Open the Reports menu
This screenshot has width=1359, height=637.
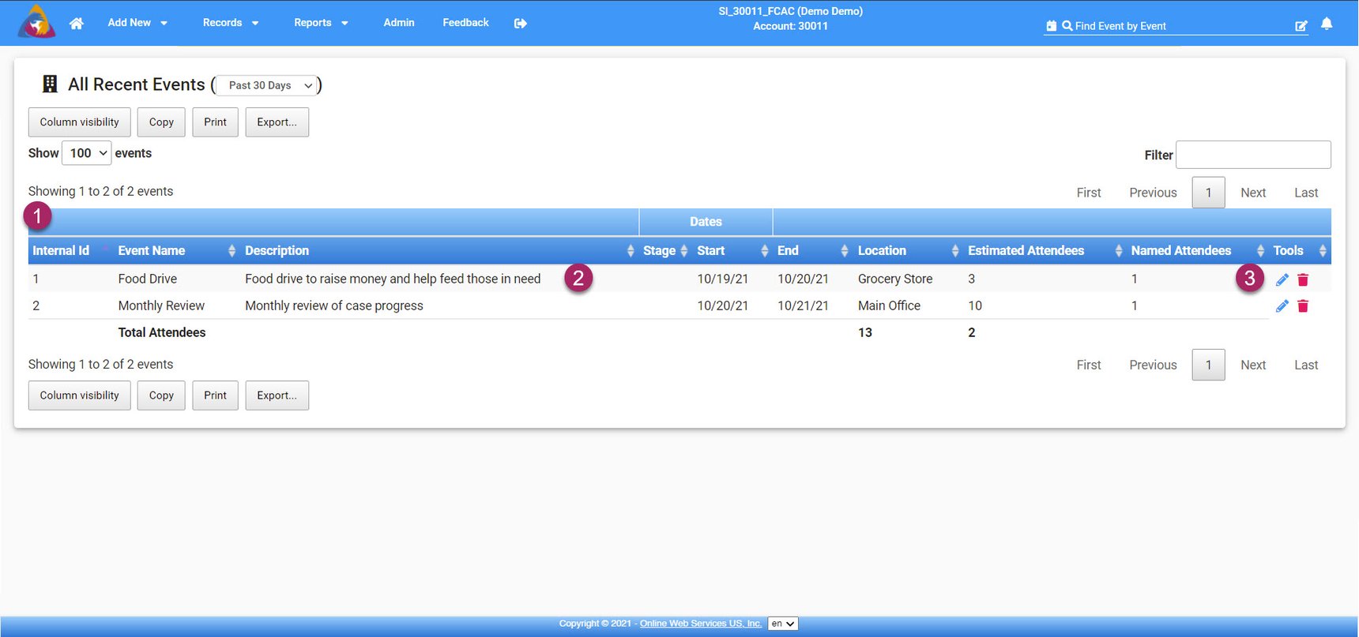321,23
